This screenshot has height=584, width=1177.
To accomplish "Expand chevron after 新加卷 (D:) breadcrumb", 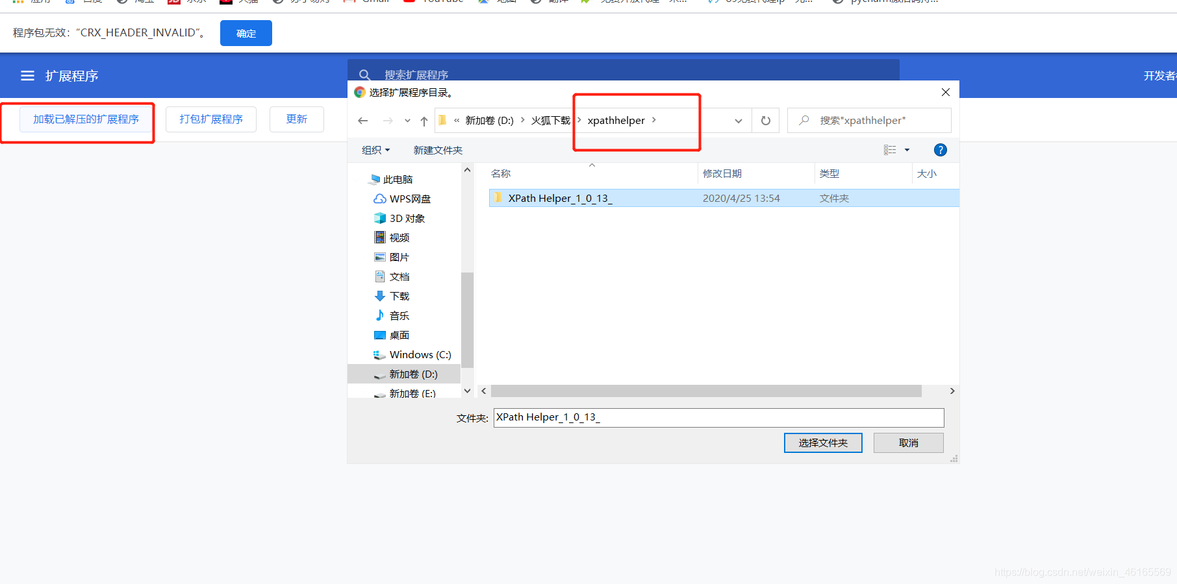I will click(x=522, y=120).
